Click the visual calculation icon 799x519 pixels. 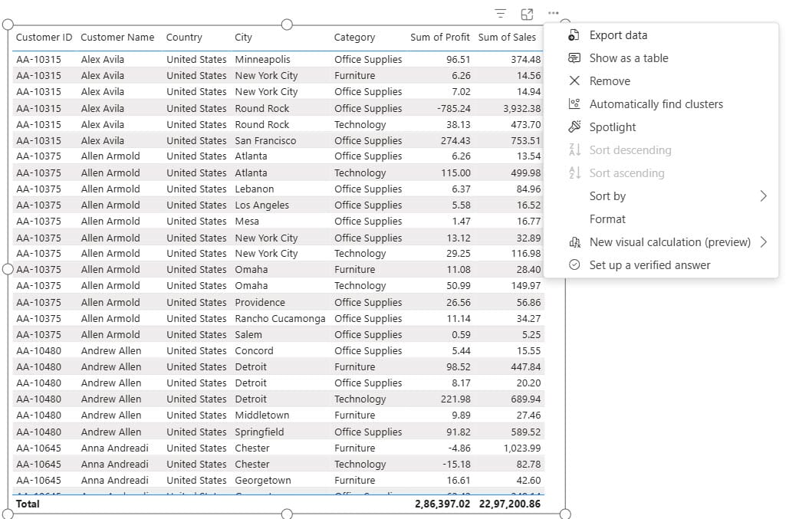pos(574,242)
